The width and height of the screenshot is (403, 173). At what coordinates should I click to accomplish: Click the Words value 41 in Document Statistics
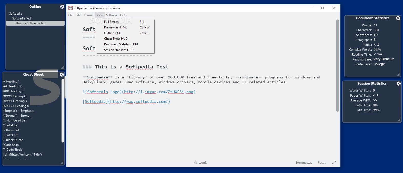coord(376,25)
